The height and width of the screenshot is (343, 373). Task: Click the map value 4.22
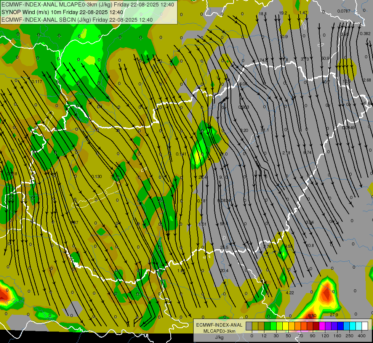290,293
